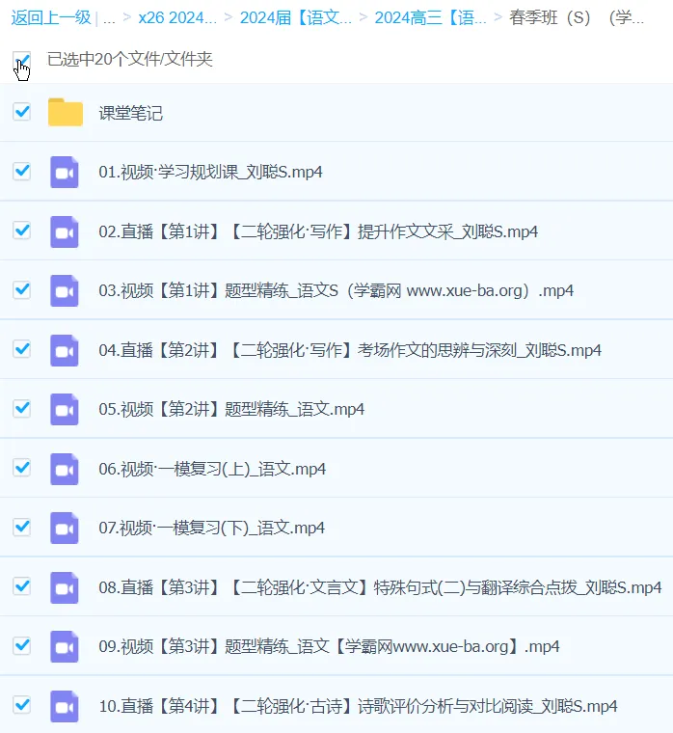The width and height of the screenshot is (673, 733).
Task: Click video icon for 08.直播 特殊句式(二)
Action: coord(65,587)
